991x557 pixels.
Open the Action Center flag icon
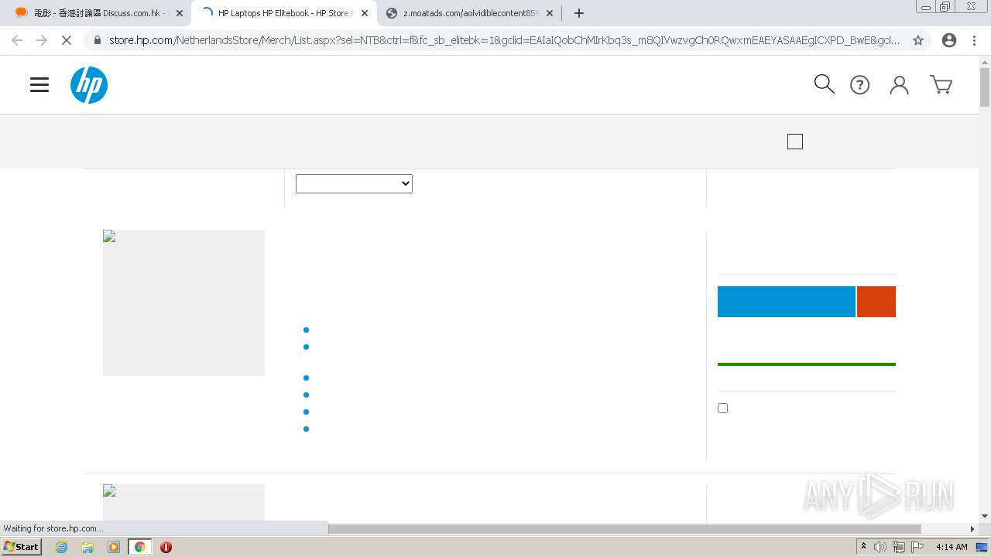pos(918,547)
